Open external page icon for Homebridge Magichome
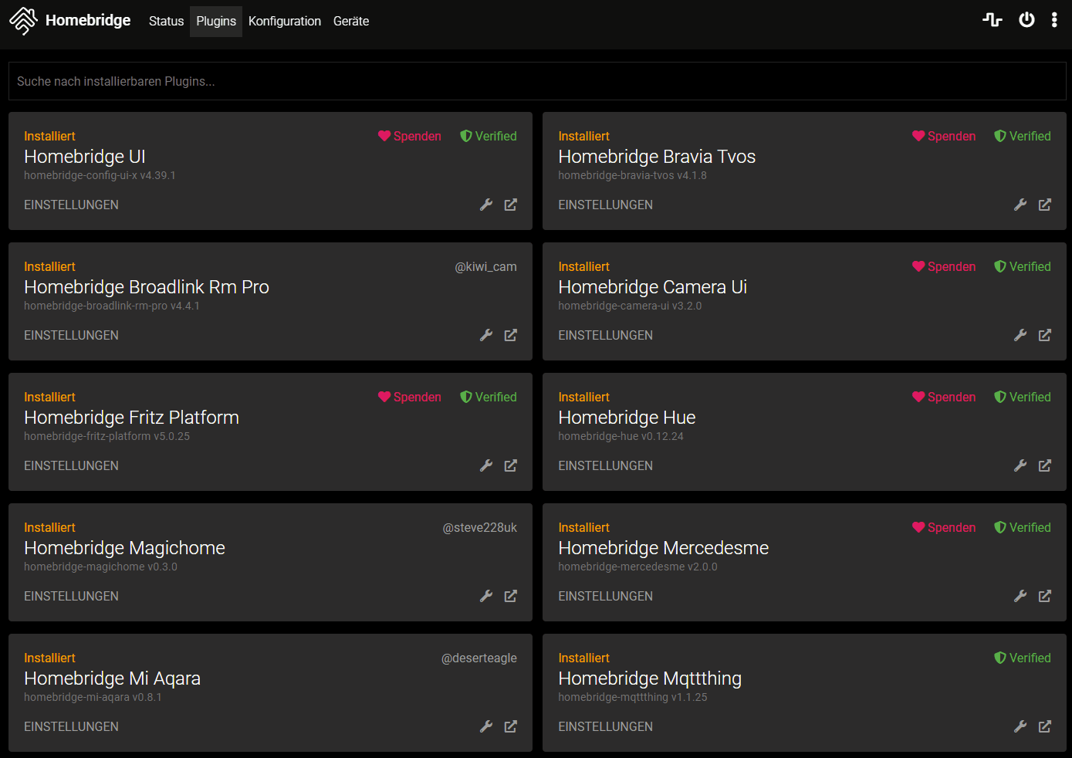 (511, 596)
